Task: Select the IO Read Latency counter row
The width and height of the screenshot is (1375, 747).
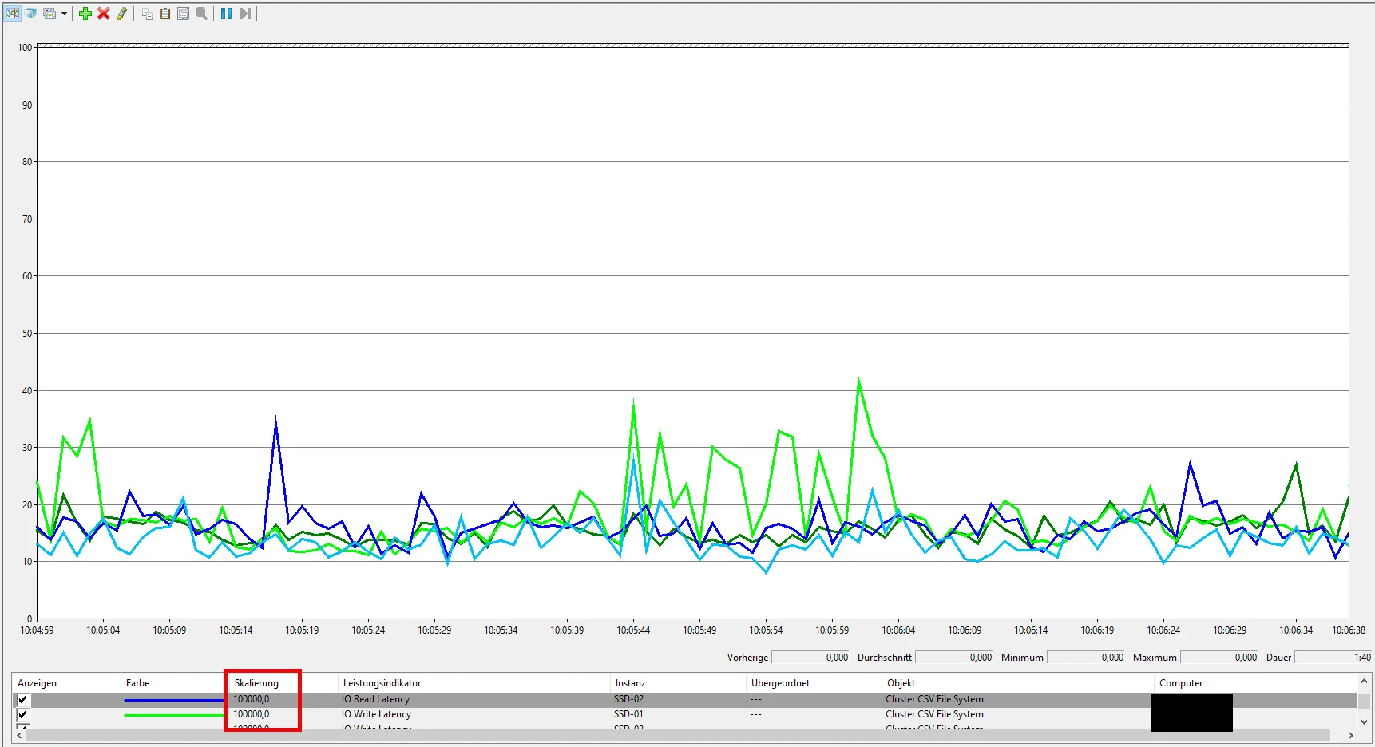Action: click(685, 700)
